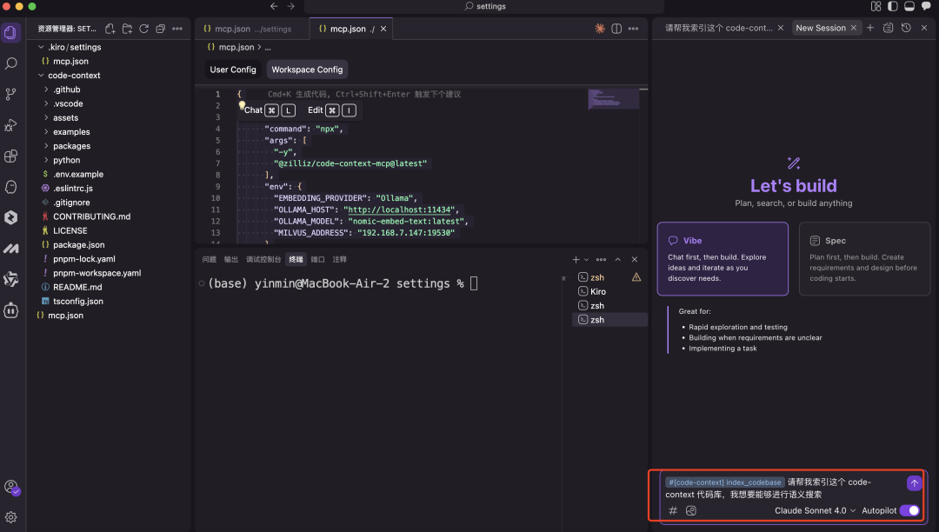The image size is (939, 532).
Task: Expand the .github folder
Action: 46,90
